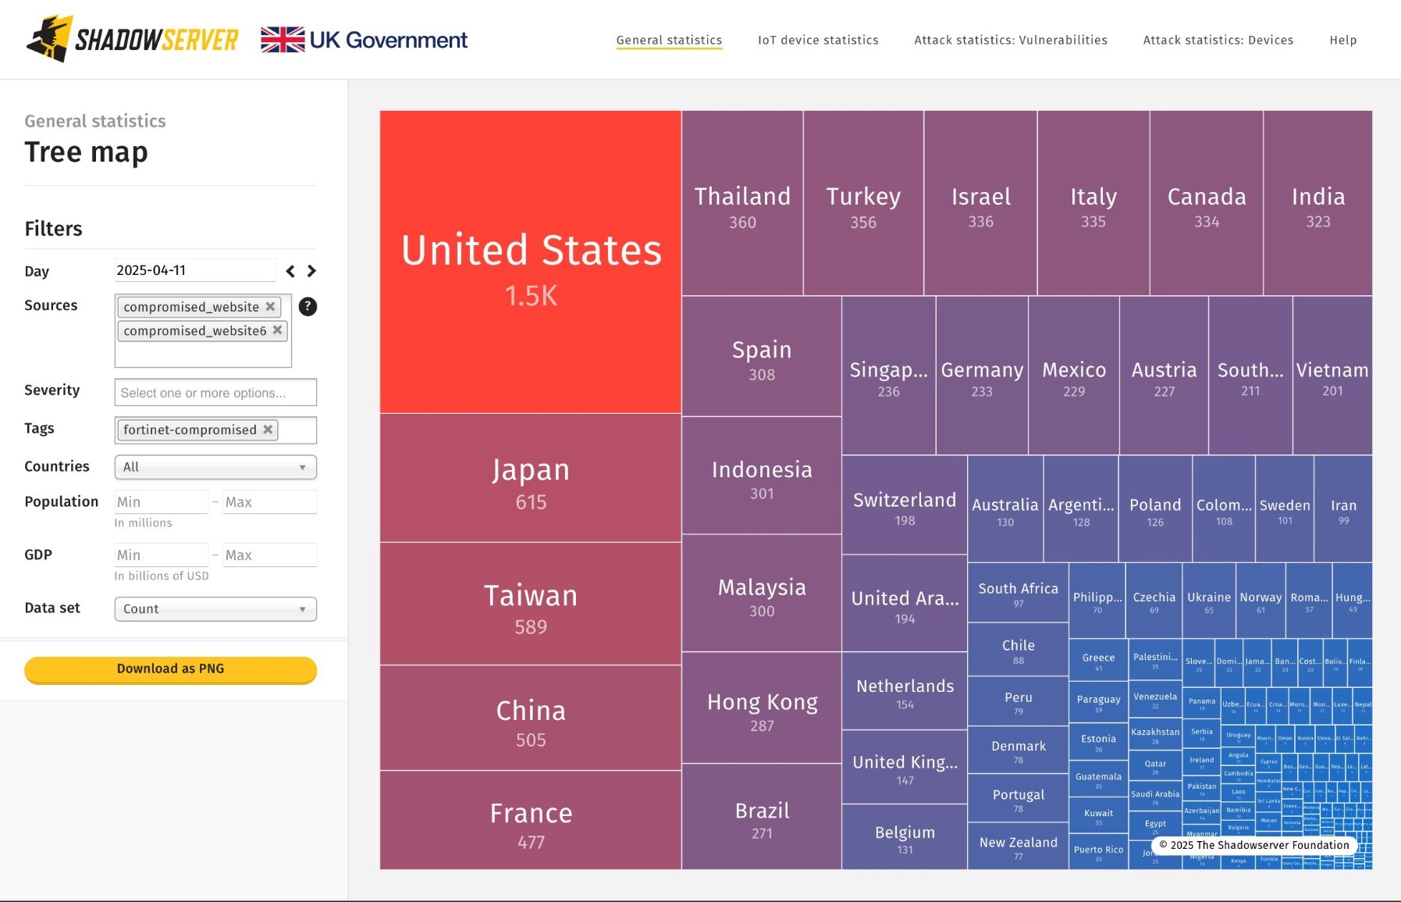
Task: Select the Austria treemap tile
Action: pyautogui.click(x=1164, y=376)
